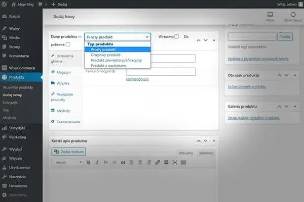Choose from most used tags link

(x=258, y=59)
